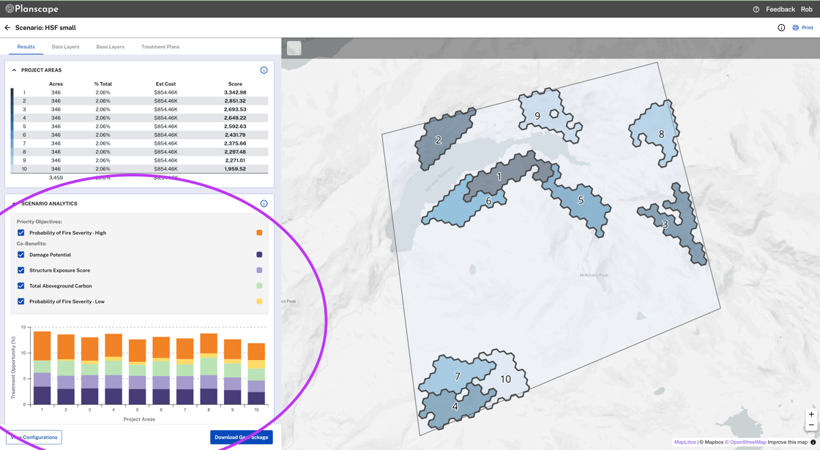Click the Project Areas info icon

(264, 70)
